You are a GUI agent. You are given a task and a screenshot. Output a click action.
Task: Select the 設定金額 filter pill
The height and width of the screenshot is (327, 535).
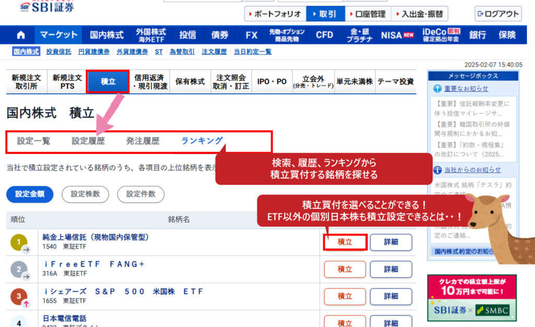point(30,194)
